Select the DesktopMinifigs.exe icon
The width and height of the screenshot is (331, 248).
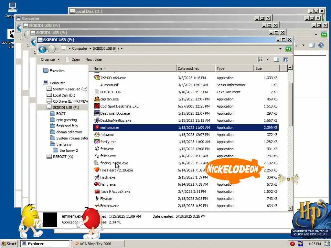(97, 120)
